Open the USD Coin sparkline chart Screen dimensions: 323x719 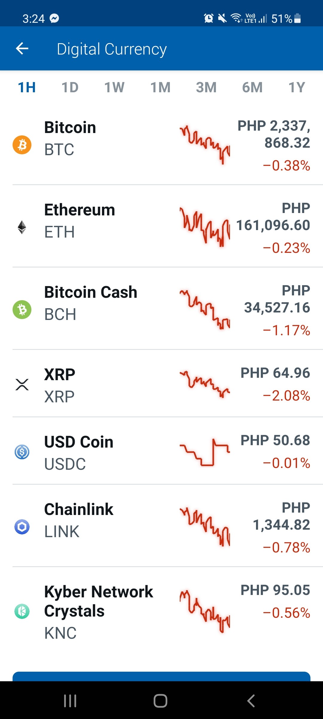pos(205,452)
